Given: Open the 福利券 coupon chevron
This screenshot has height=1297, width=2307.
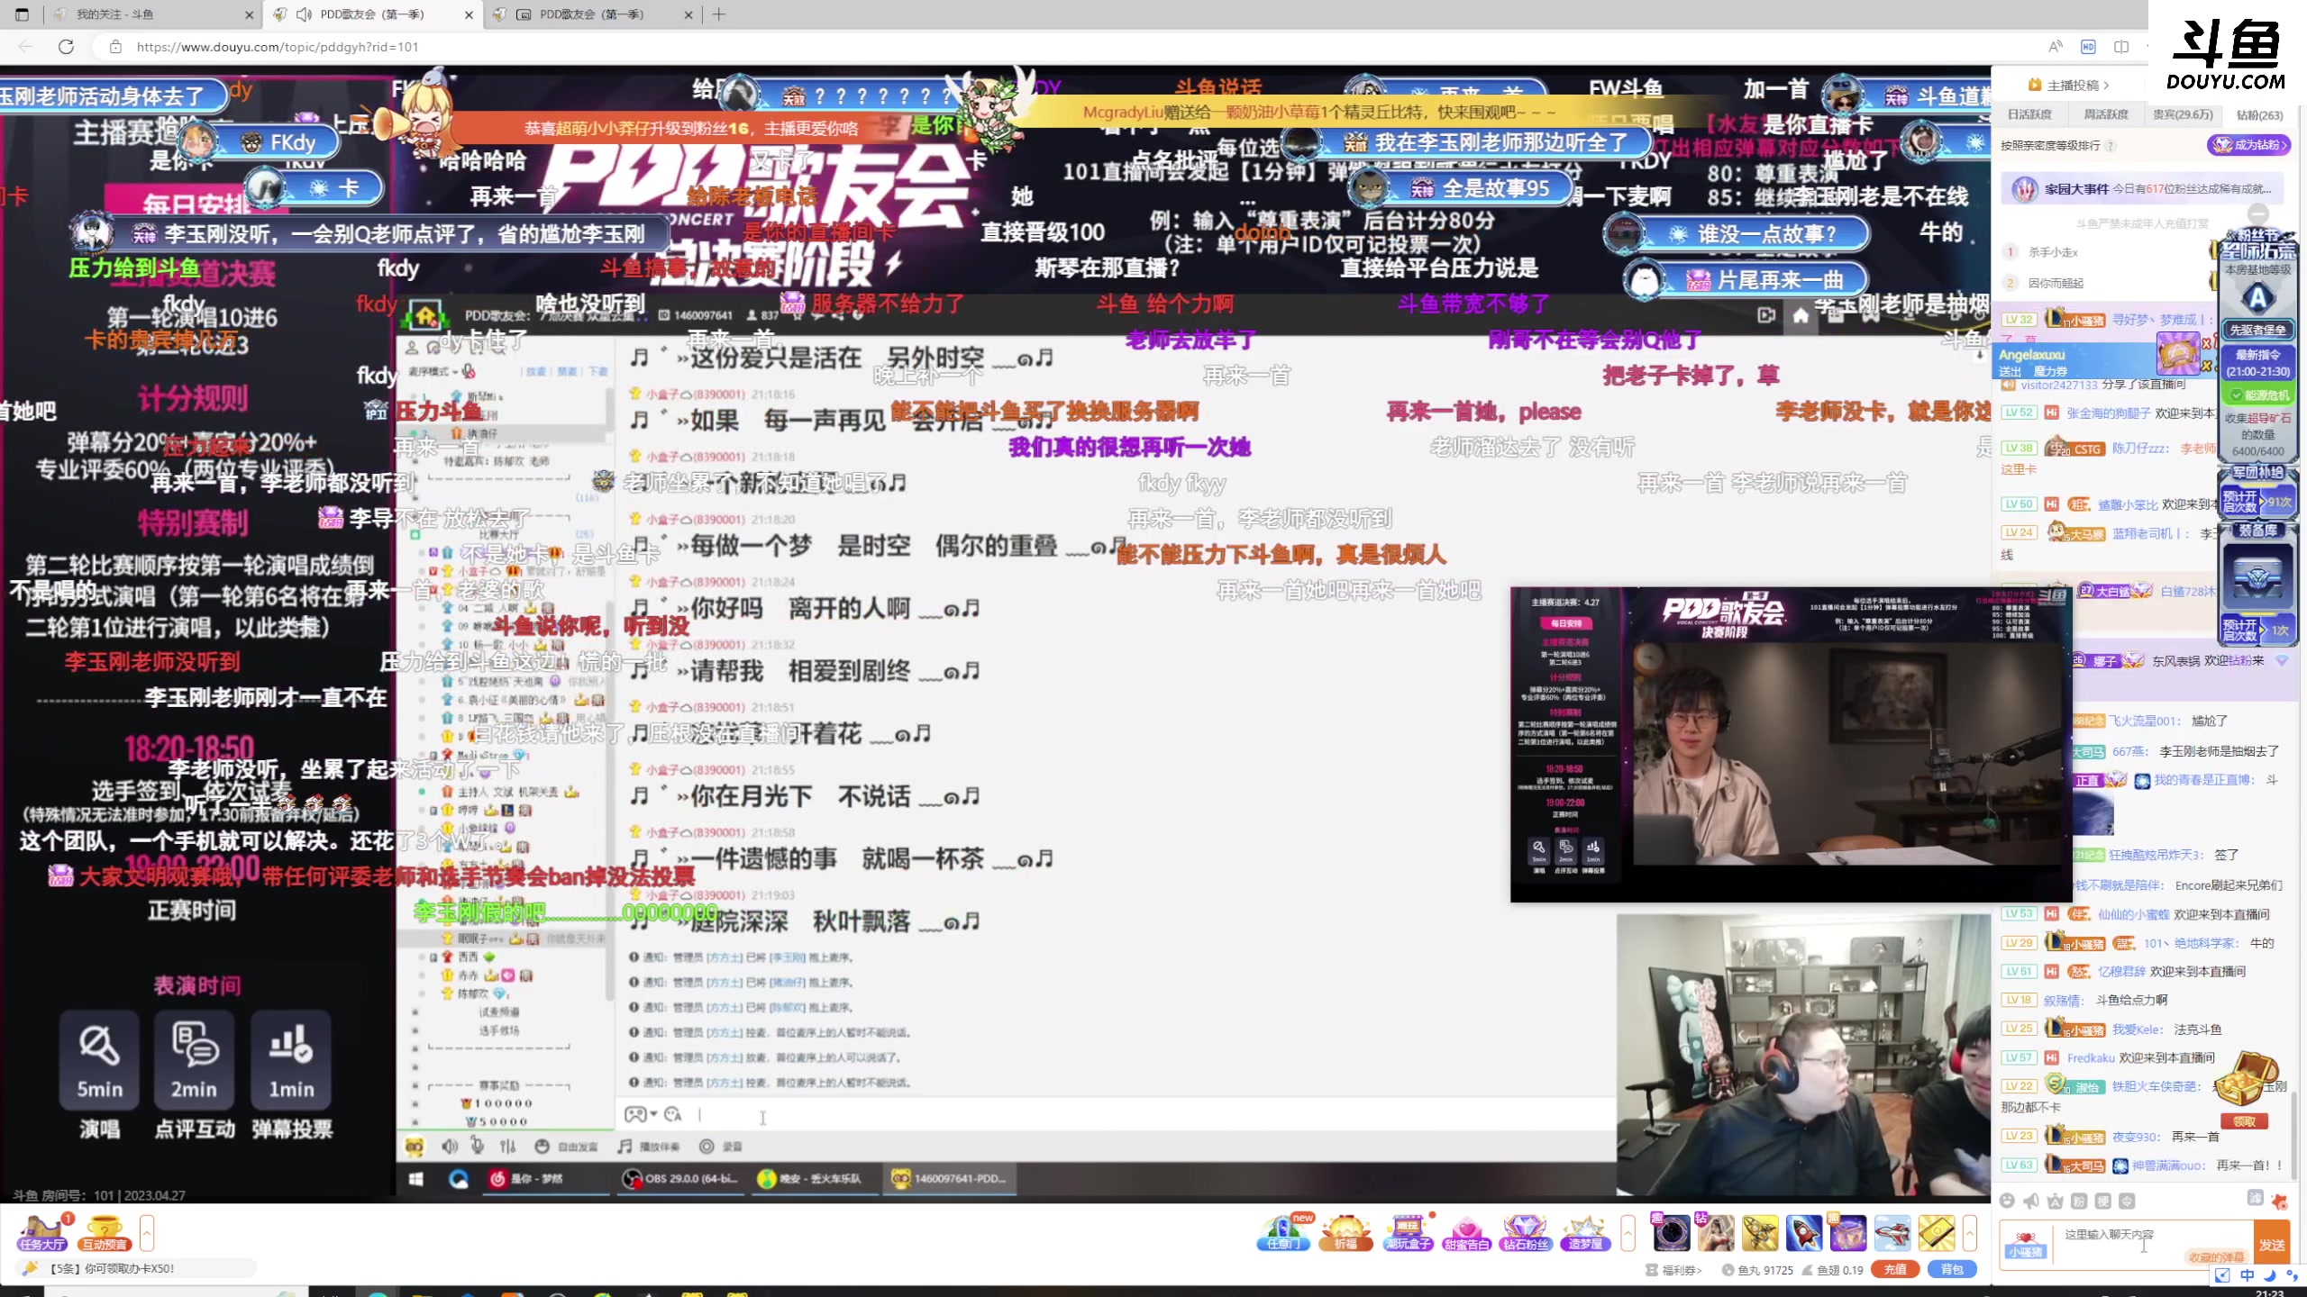Looking at the screenshot, I should pos(1699,1270).
